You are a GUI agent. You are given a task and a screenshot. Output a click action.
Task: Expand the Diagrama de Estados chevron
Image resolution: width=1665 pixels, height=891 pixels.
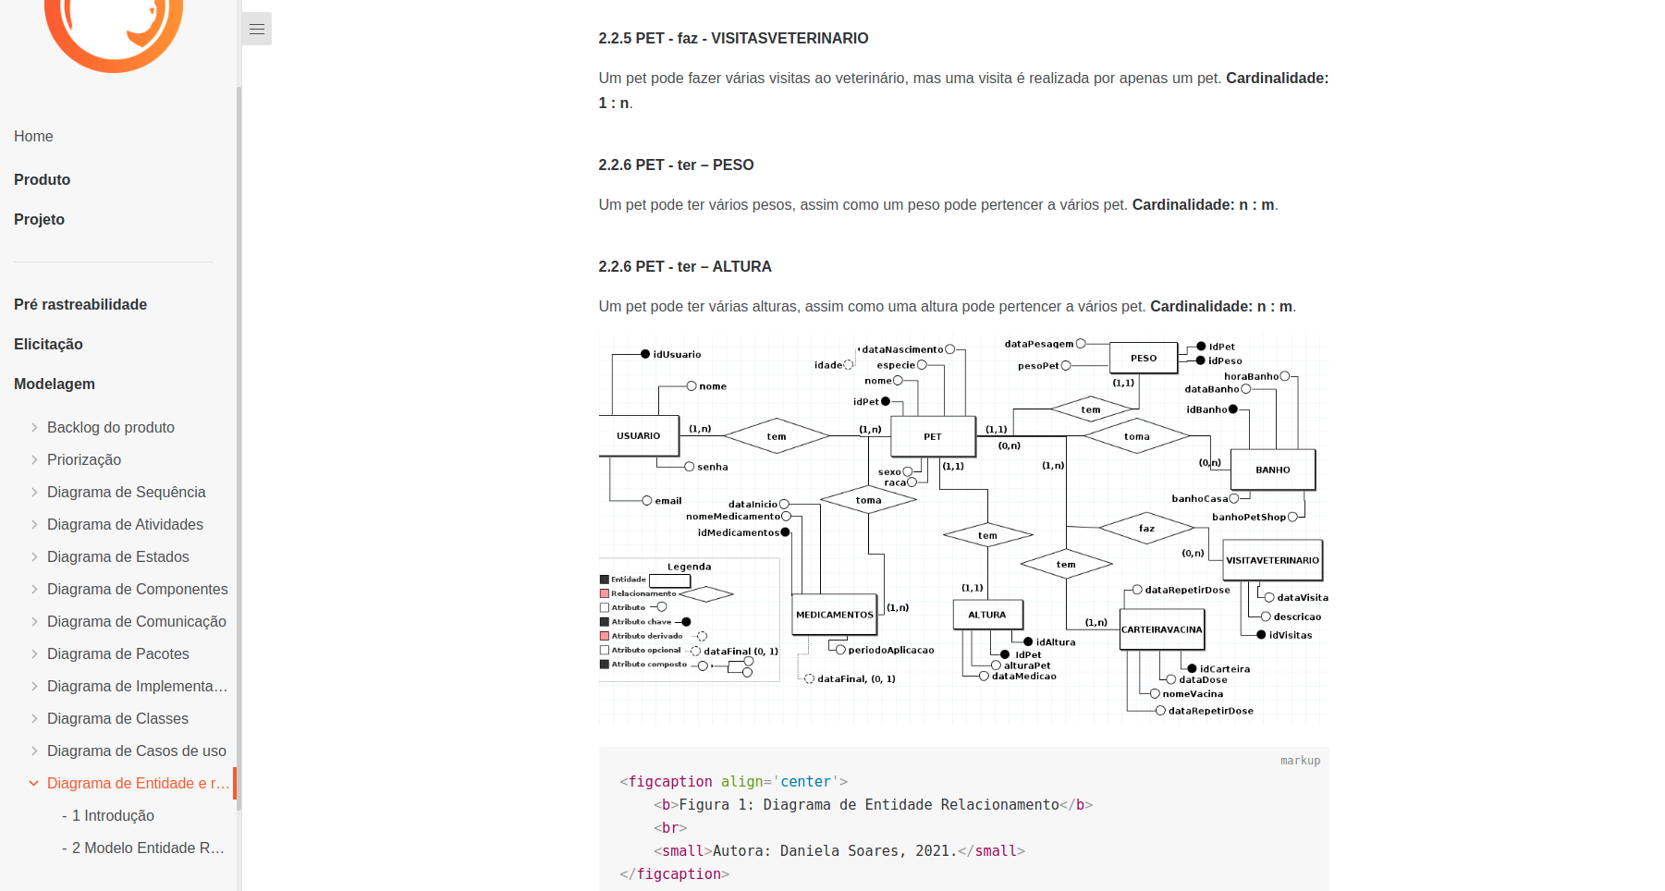(34, 556)
